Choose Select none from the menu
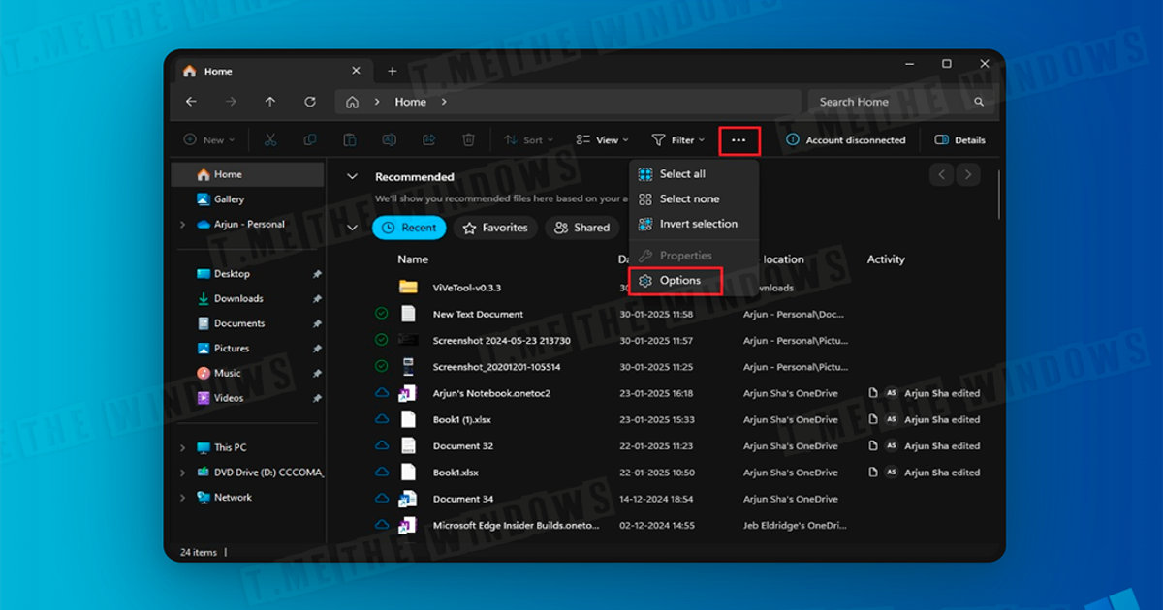The image size is (1163, 610). (x=694, y=198)
